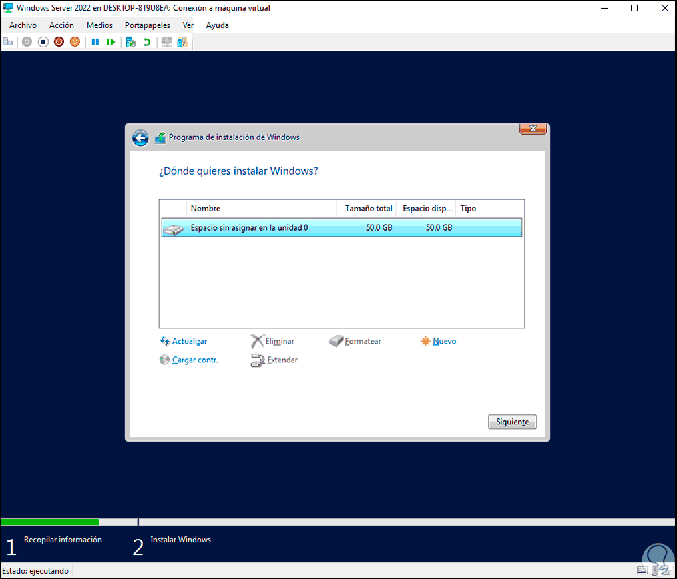The height and width of the screenshot is (579, 677).
Task: Create a checkpoint with the toolbar icon
Action: tap(131, 42)
